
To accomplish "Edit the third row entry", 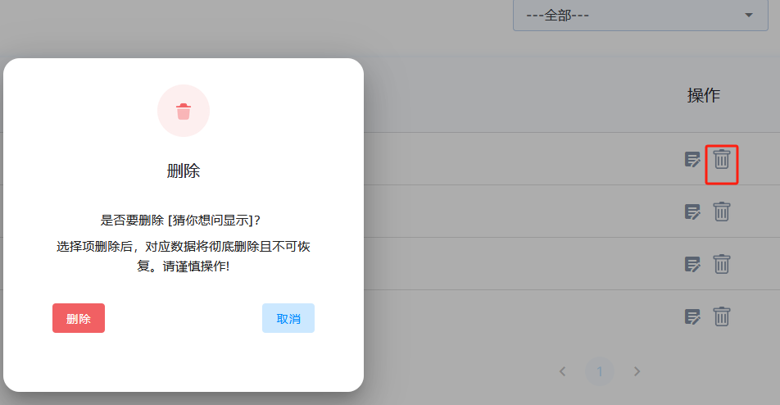I will click(692, 264).
